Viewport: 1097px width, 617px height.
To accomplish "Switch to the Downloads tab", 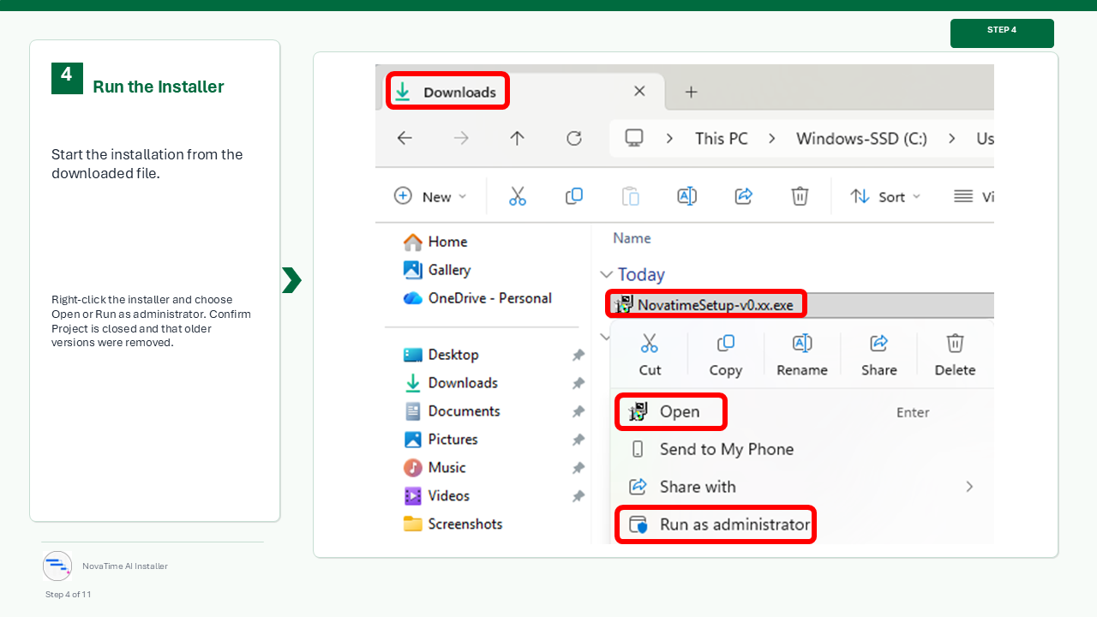I will (448, 92).
